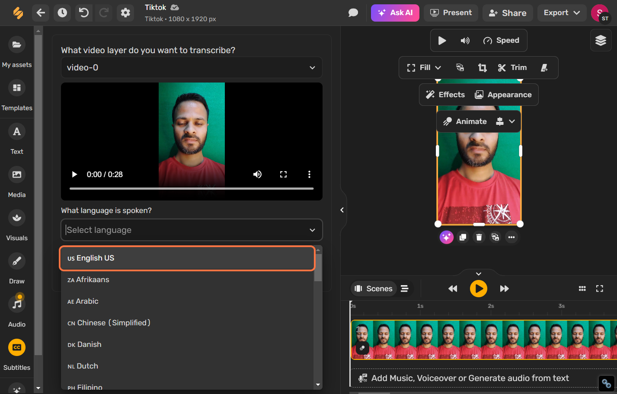Choose English US from language list
Screen dimensions: 617x394
pyautogui.click(x=187, y=258)
